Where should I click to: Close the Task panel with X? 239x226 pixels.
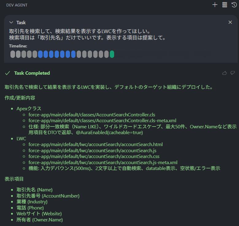[x=230, y=22]
